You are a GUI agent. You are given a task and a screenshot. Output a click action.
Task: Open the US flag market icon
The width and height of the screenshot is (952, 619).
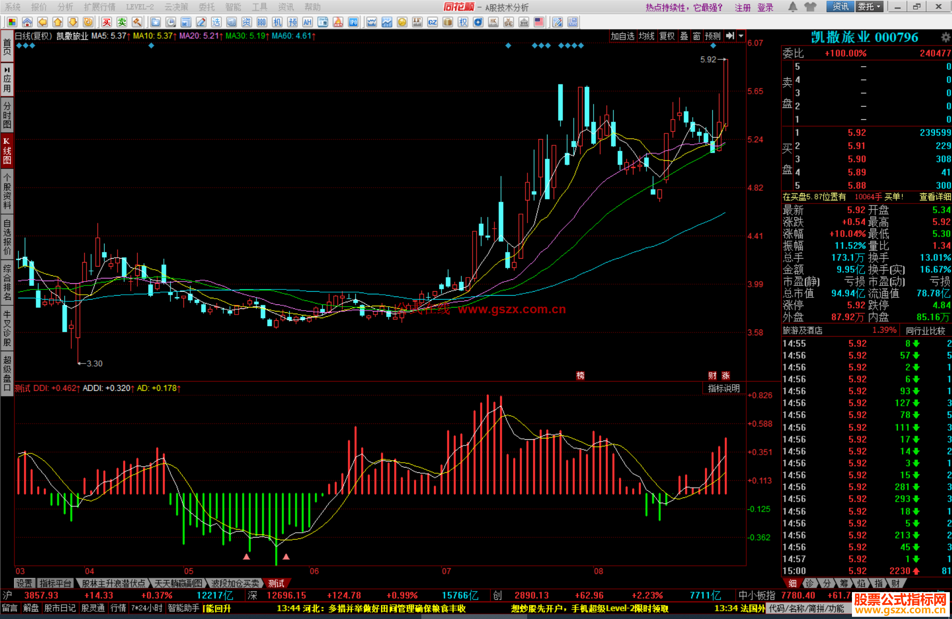(539, 22)
